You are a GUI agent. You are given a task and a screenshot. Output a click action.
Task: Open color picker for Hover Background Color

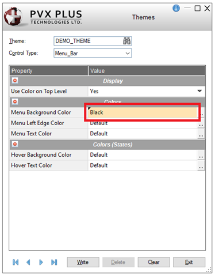click(201, 155)
